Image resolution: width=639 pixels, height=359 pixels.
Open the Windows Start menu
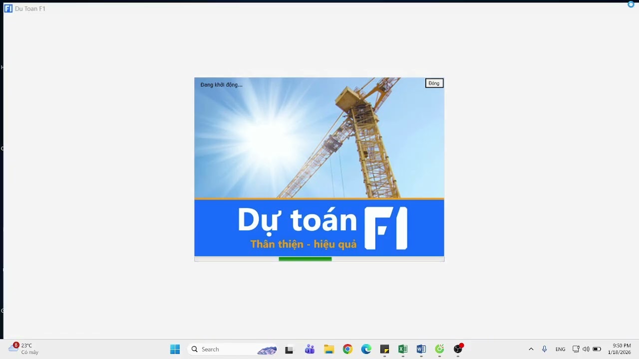pos(175,349)
